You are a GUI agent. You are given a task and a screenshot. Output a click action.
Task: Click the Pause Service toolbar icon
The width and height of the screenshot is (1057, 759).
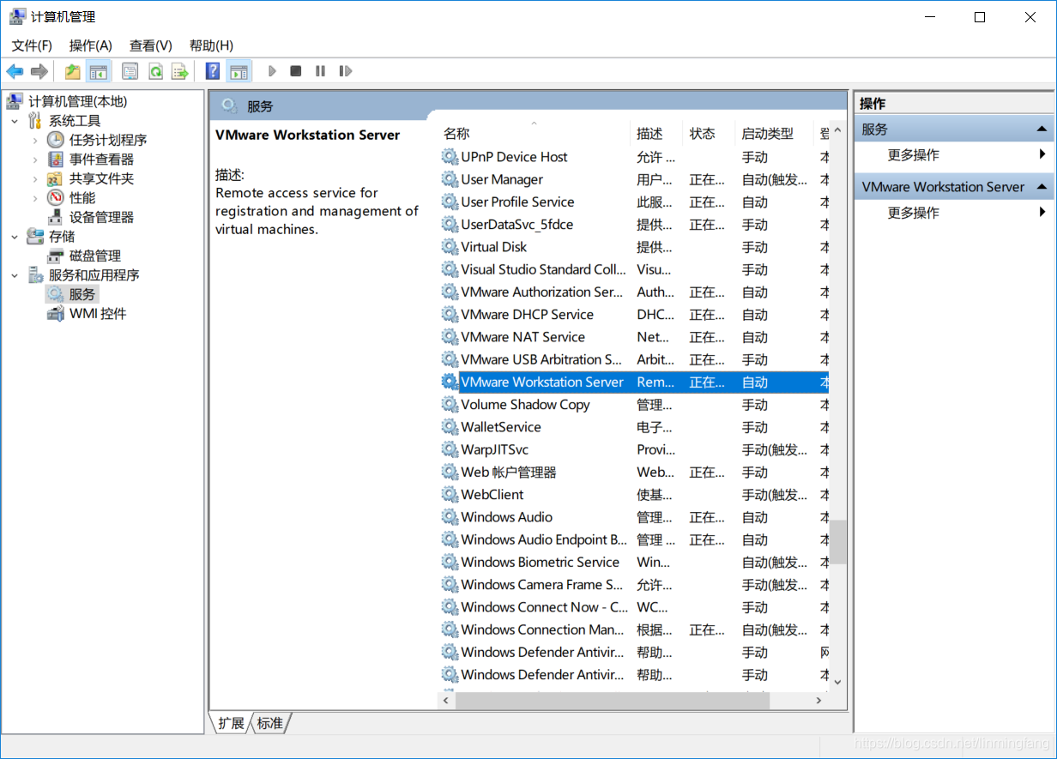[x=320, y=71]
